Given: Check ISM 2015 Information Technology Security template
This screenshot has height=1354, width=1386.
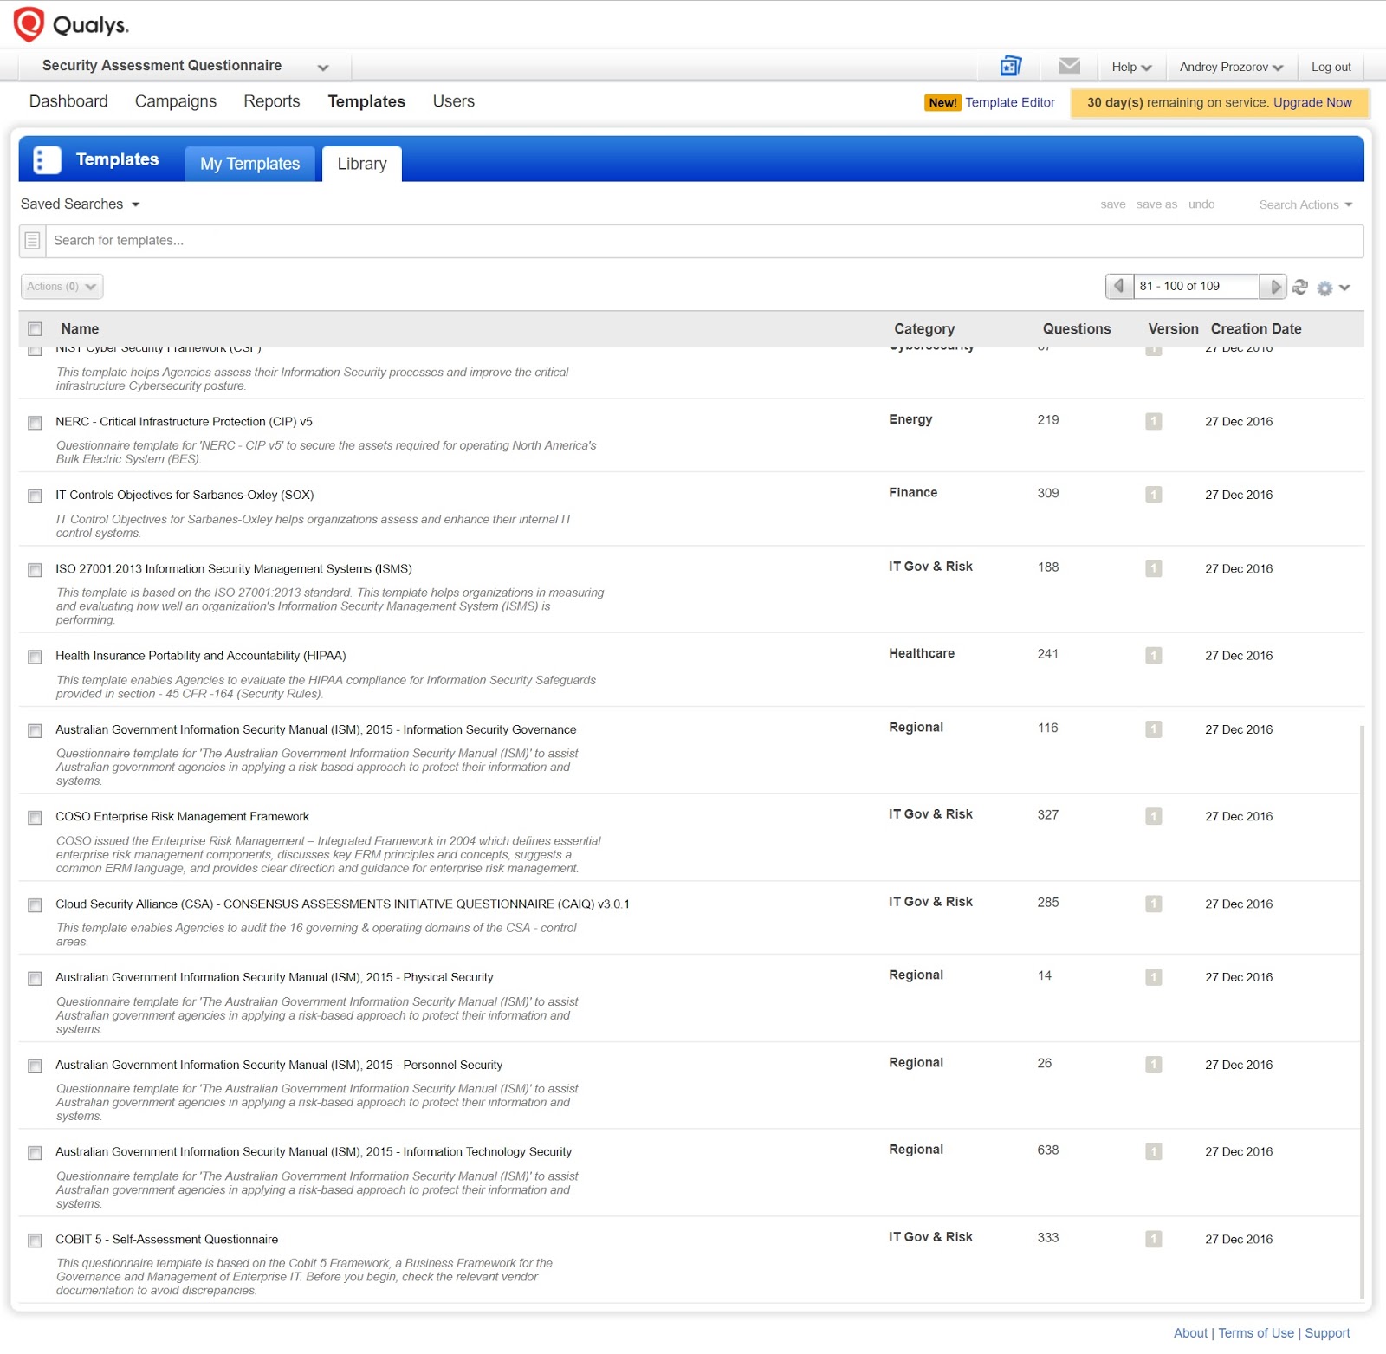Looking at the screenshot, I should (x=35, y=1153).
